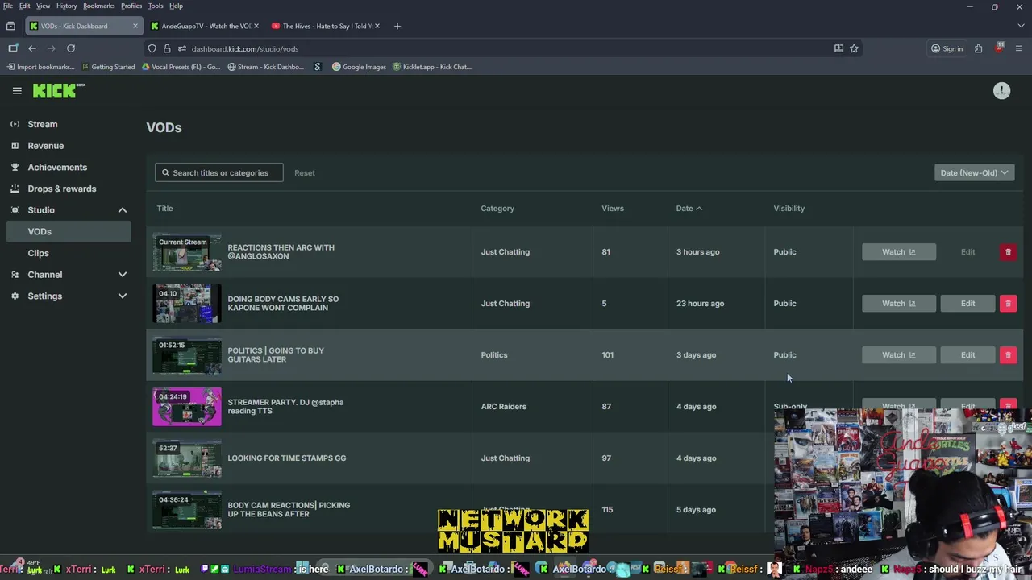Edit the DOING BODY CAMS EARLY VOD
The height and width of the screenshot is (580, 1032).
(967, 304)
